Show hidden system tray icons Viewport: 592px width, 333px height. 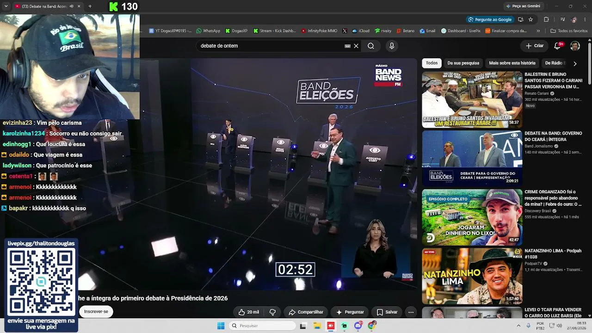coord(518,326)
